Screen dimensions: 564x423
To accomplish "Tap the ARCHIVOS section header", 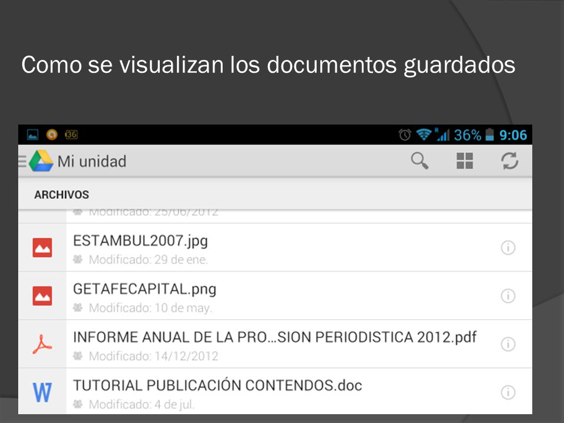I will tap(62, 194).
